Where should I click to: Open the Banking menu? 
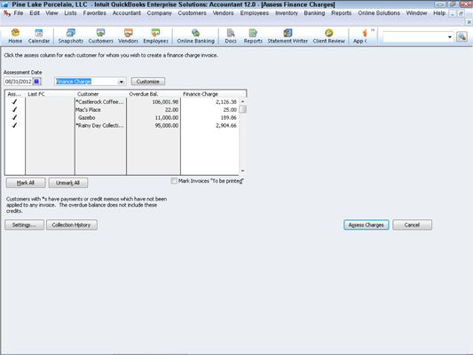(314, 13)
